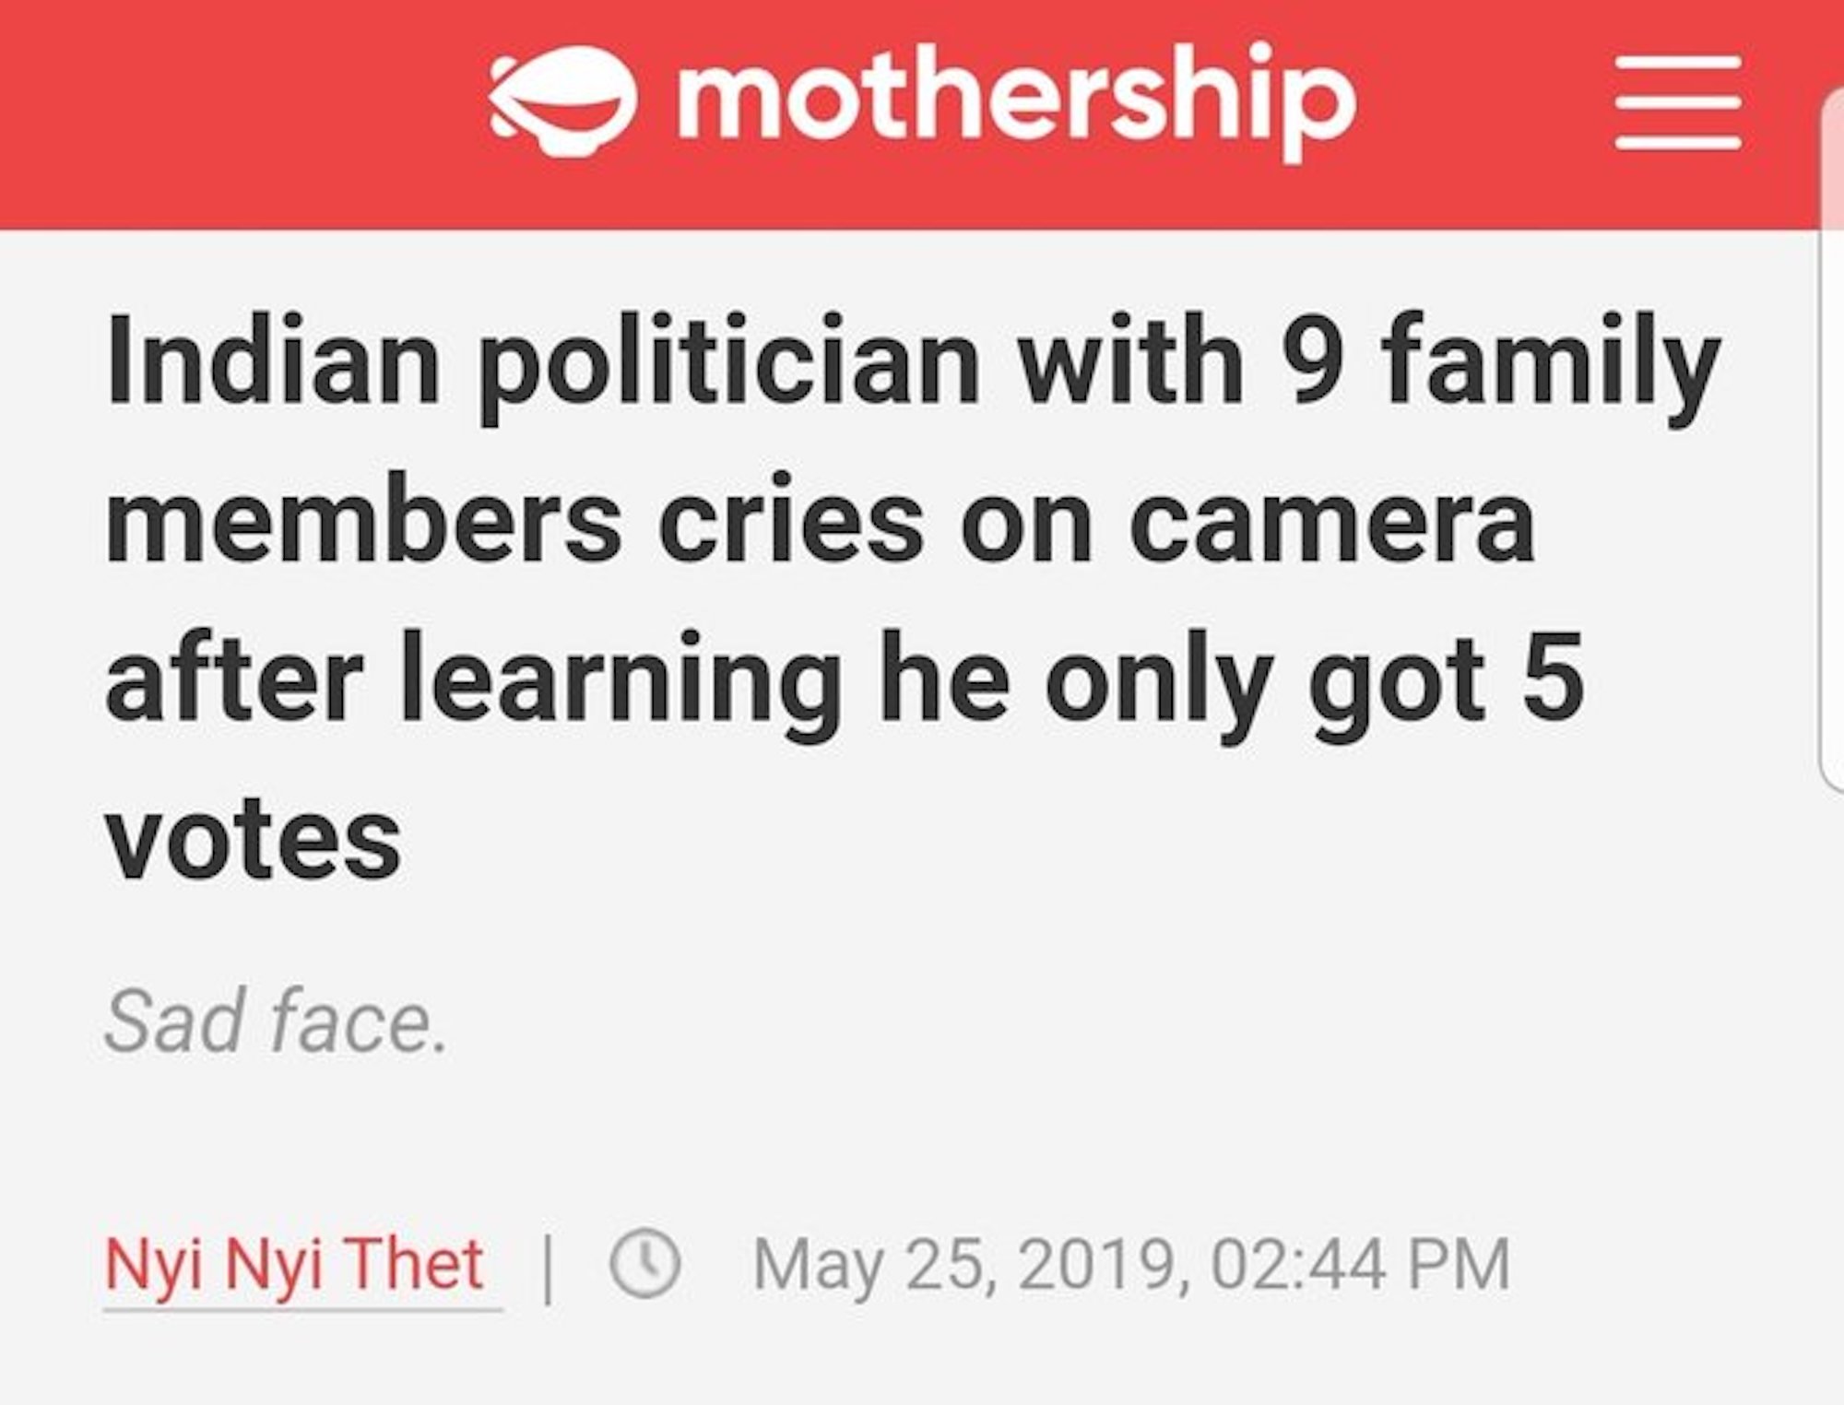Viewport: 1844px width, 1405px height.
Task: Open the hamburger menu
Action: 1678,103
